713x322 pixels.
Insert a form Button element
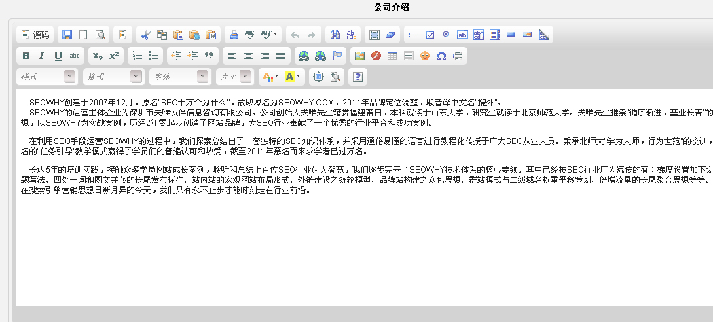tap(511, 35)
